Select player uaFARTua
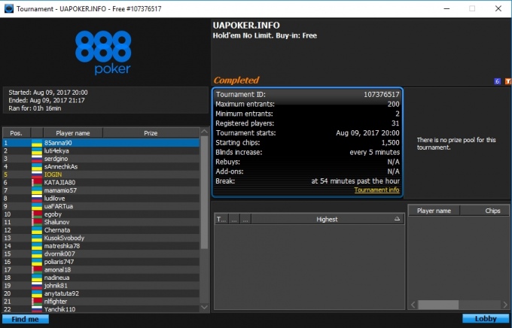512x328 pixels. (x=101, y=206)
